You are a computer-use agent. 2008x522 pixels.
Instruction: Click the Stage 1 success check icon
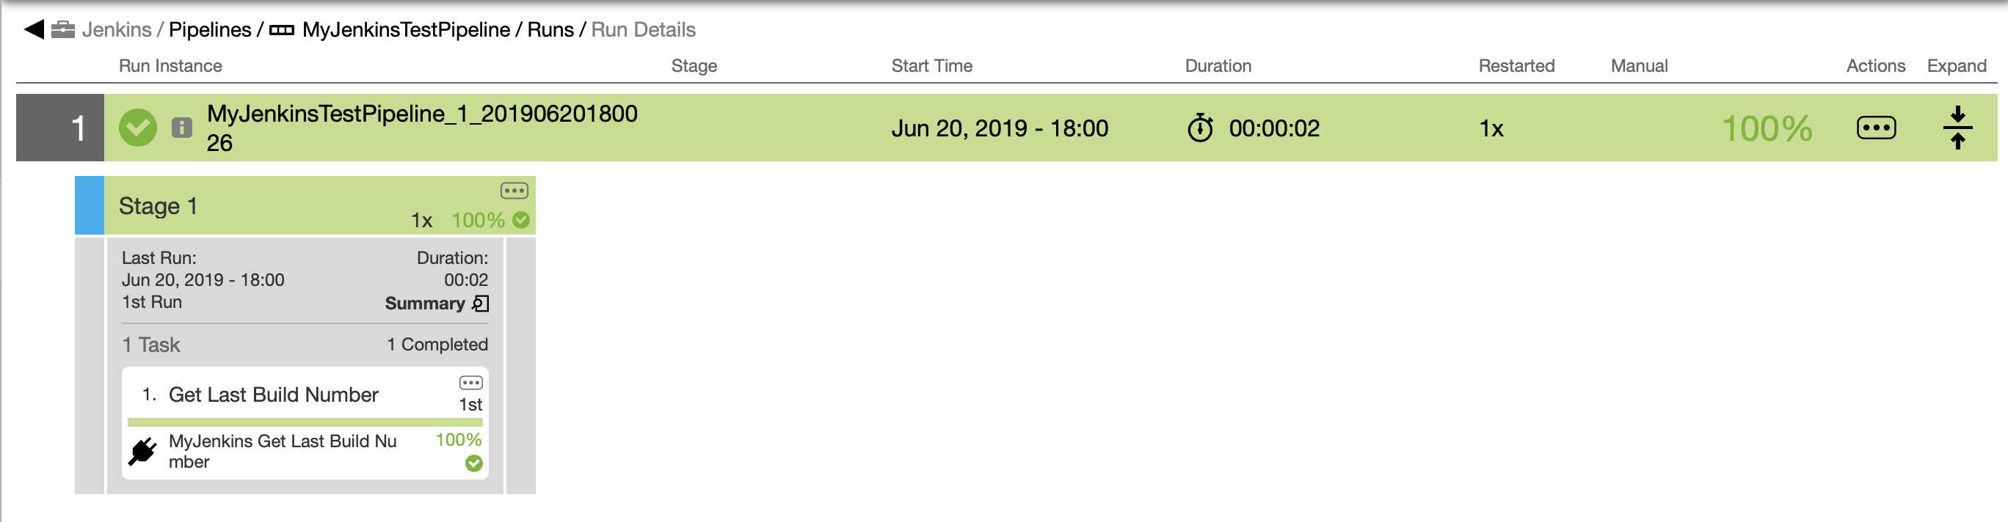point(522,221)
